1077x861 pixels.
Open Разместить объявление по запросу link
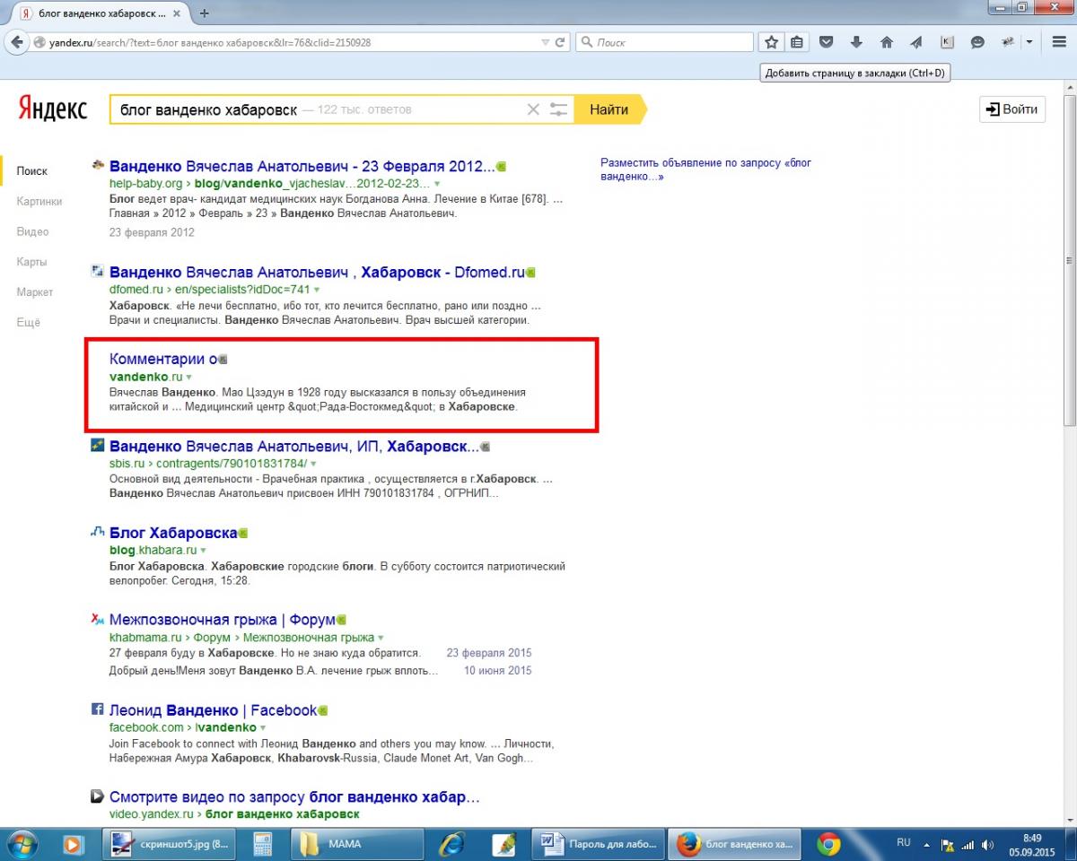(706, 170)
